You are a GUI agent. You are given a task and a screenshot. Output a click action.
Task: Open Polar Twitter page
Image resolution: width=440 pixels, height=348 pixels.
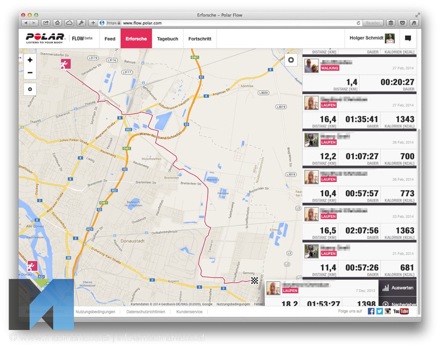pyautogui.click(x=379, y=311)
